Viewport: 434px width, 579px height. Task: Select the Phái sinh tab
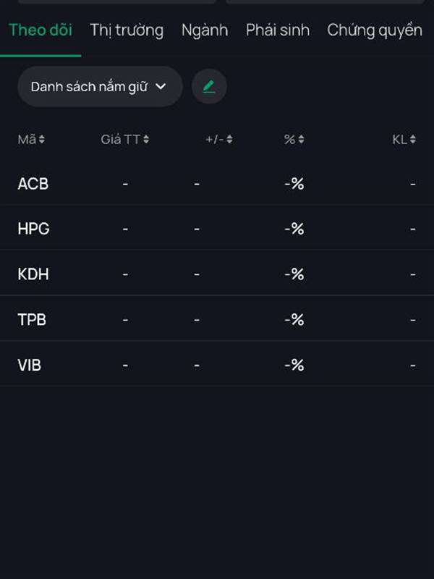(278, 30)
